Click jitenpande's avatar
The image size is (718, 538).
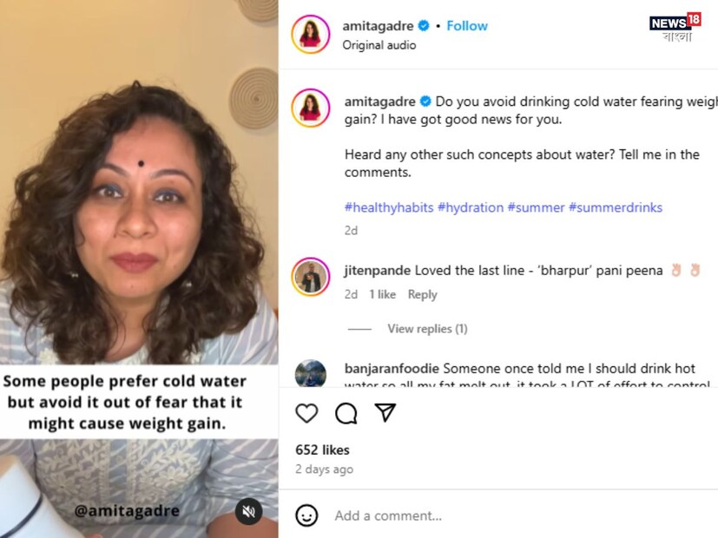[310, 277]
